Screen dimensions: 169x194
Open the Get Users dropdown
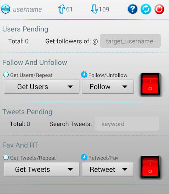42,86
